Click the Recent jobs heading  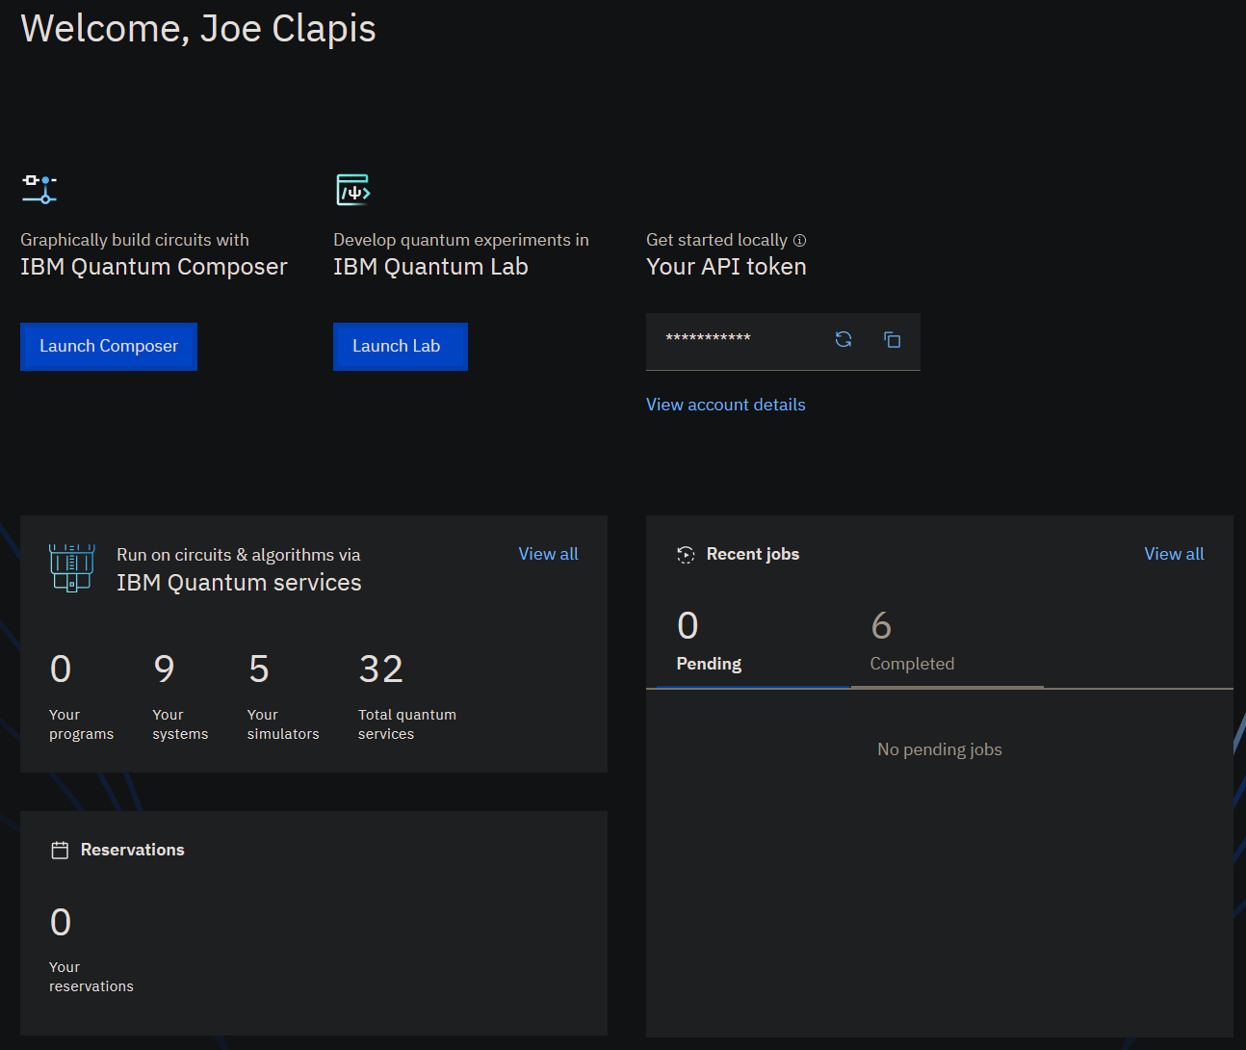(753, 554)
